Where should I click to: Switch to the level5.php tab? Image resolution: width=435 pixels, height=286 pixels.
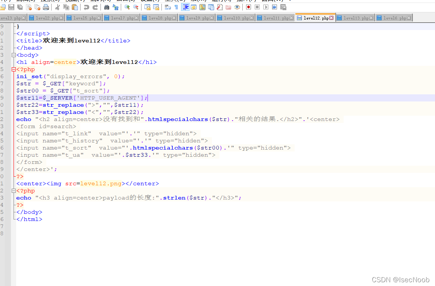point(84,18)
